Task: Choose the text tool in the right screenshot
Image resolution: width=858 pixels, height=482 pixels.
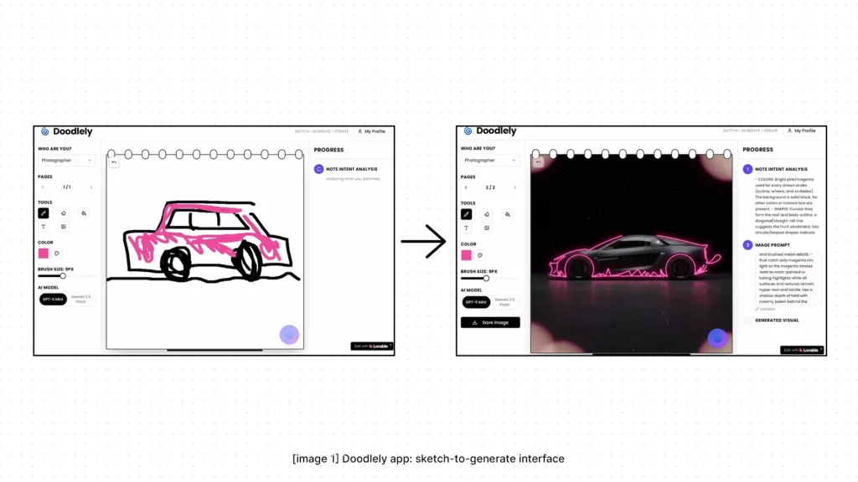Action: coord(467,227)
